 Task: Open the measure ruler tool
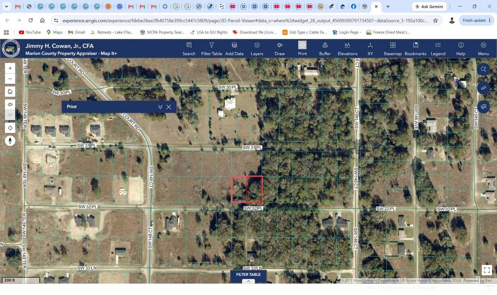(483, 88)
